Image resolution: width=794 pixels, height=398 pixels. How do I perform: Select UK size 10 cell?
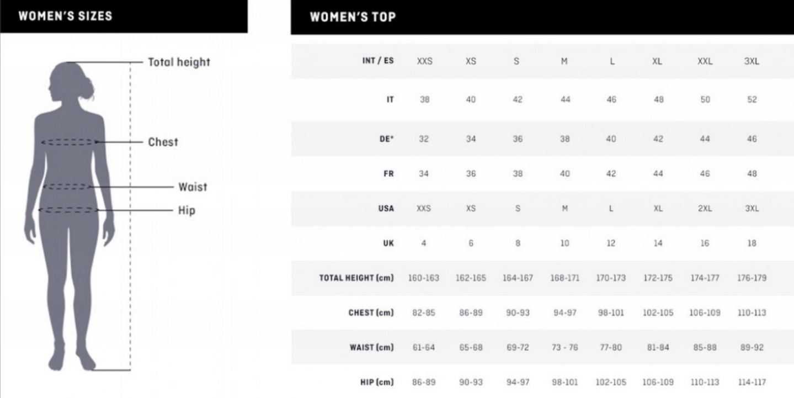pyautogui.click(x=564, y=243)
